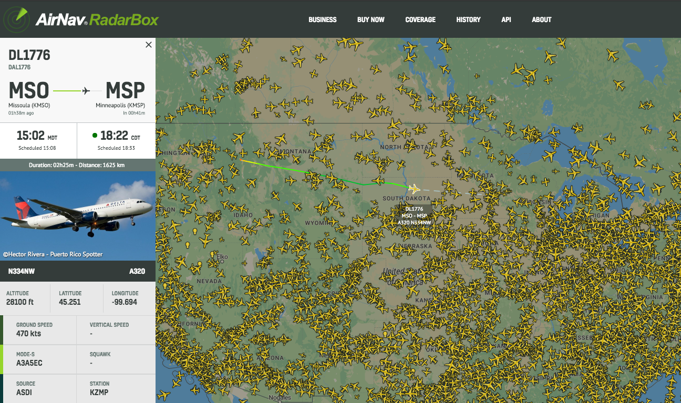The image size is (681, 403).
Task: Click the longitude value -99.694
Action: [x=125, y=302]
